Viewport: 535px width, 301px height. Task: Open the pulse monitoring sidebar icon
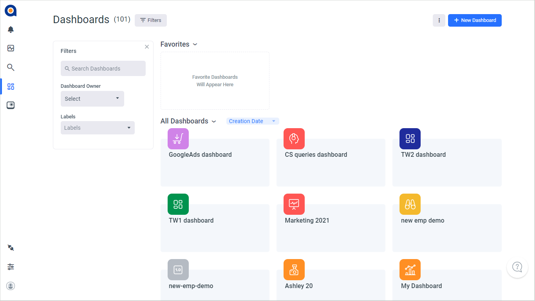click(11, 48)
